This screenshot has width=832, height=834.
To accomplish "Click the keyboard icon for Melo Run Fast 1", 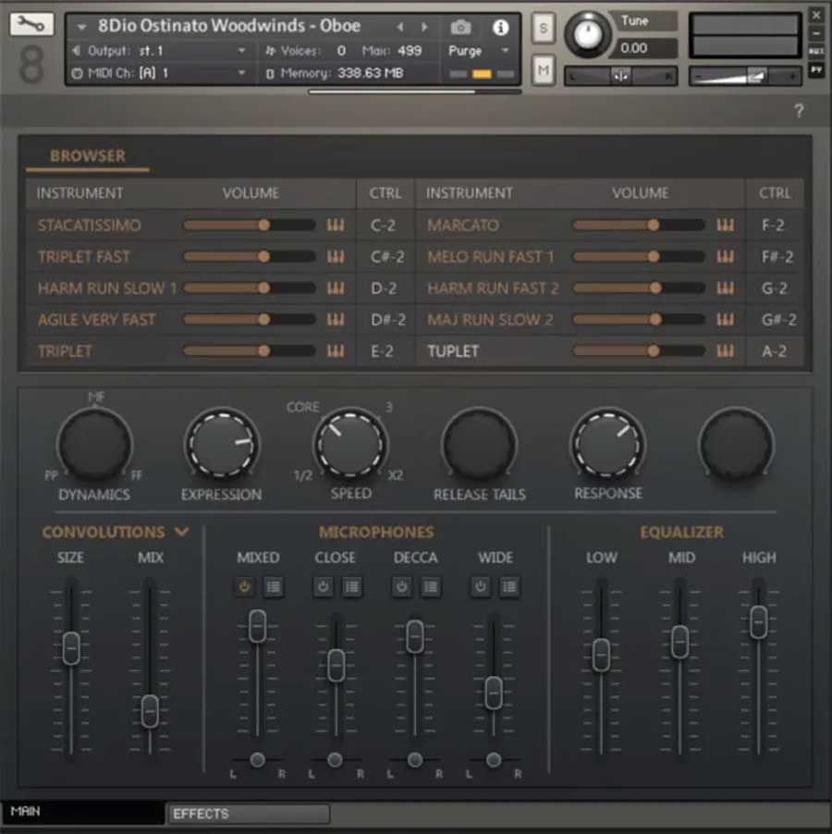I will (725, 257).
